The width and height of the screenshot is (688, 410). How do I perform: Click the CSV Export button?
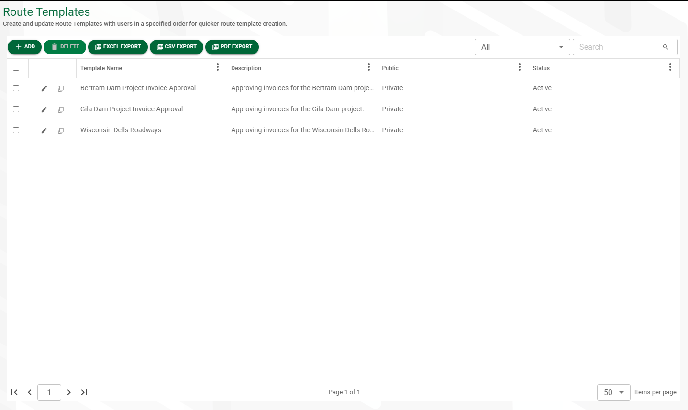(x=177, y=47)
